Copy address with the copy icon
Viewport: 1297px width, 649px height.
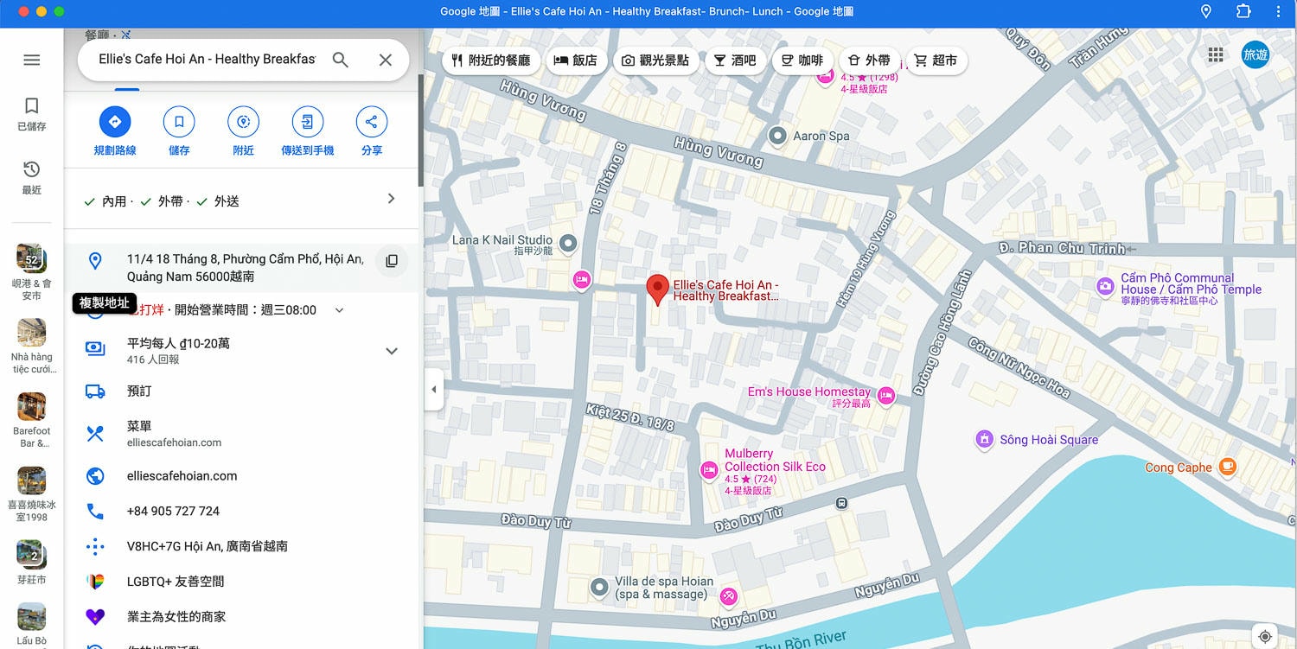(x=392, y=261)
